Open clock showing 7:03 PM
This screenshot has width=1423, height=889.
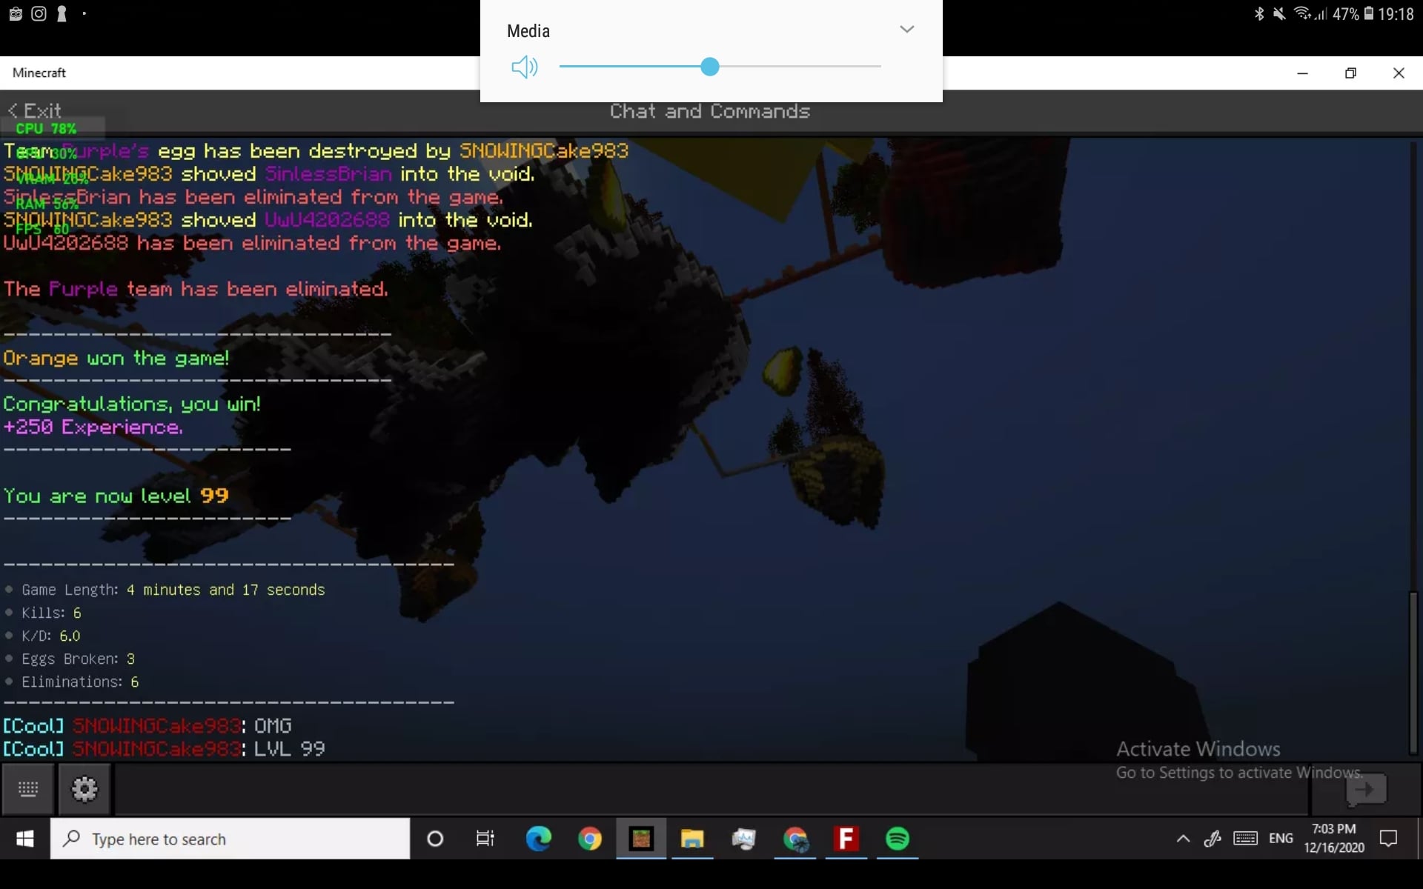tap(1334, 839)
